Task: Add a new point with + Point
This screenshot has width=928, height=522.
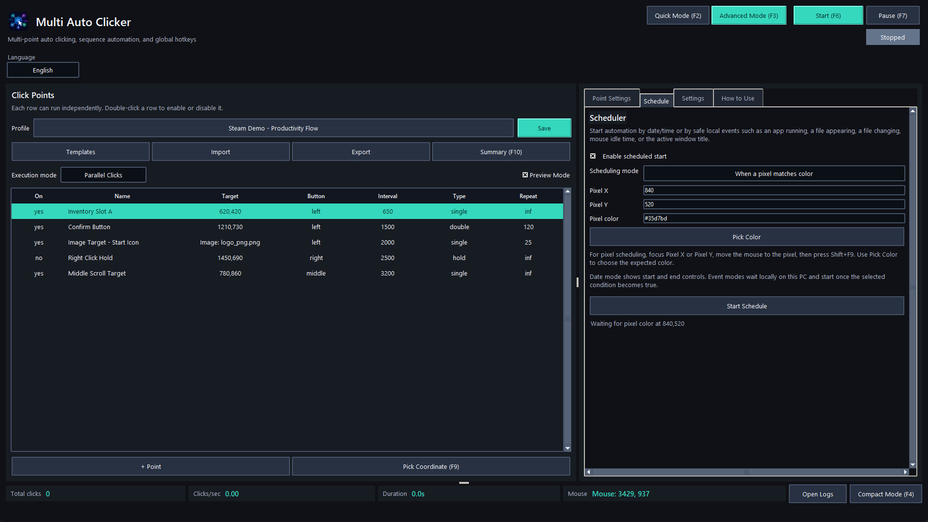Action: pyautogui.click(x=151, y=466)
